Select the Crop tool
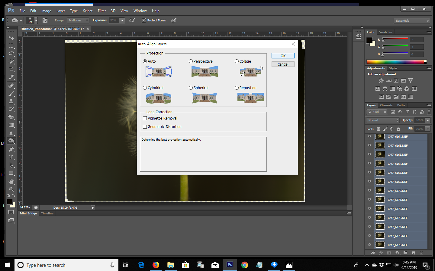The width and height of the screenshot is (435, 271). click(x=11, y=69)
